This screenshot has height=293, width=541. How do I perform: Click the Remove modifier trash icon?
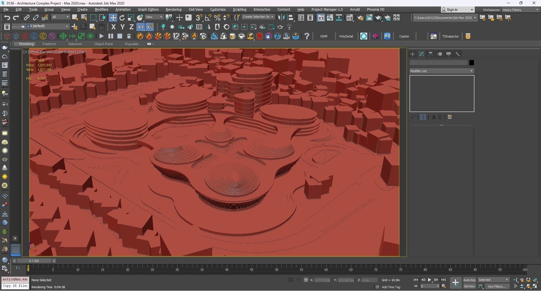(x=440, y=117)
